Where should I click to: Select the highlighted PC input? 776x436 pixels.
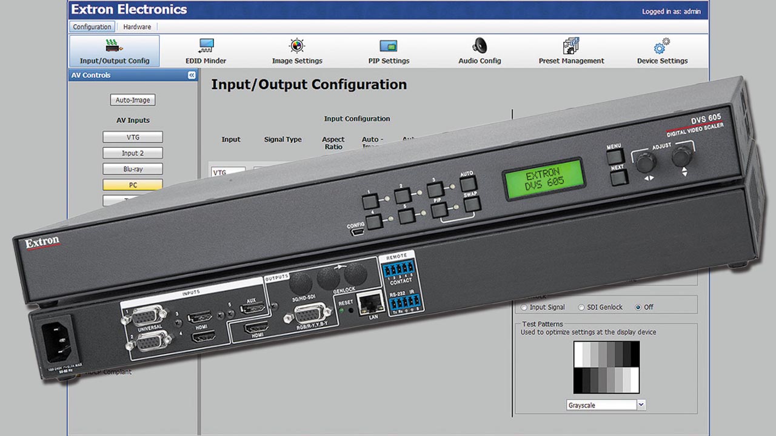pos(133,185)
